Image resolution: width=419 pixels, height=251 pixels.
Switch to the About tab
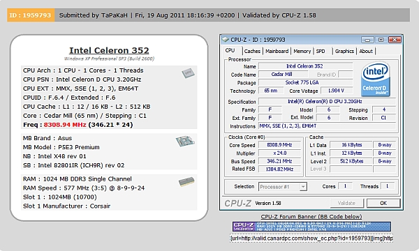[365, 51]
